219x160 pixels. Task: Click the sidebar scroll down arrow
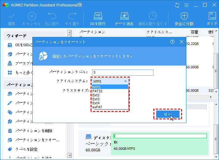point(69,155)
